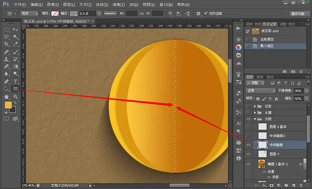Create new snapshot with camera icon
Image resolution: width=312 pixels, height=189 pixels.
point(293,71)
